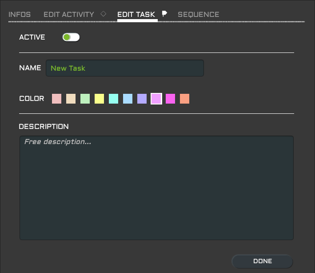Image resolution: width=315 pixels, height=273 pixels.
Task: Pick the yellow color swatch
Action: [x=99, y=99]
